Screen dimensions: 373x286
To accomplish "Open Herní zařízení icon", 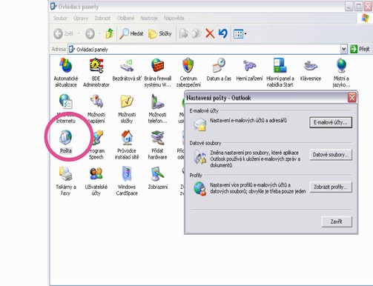I will 249,70.
